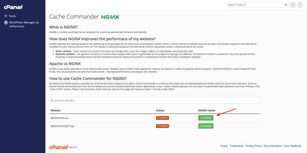
Task: Click the Disabled status badge for kptesthosting10.xyz
Action: point(162,126)
